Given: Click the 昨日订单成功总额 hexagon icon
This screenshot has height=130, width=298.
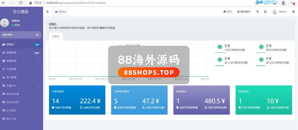Looking at the screenshot, I should coord(261,47).
